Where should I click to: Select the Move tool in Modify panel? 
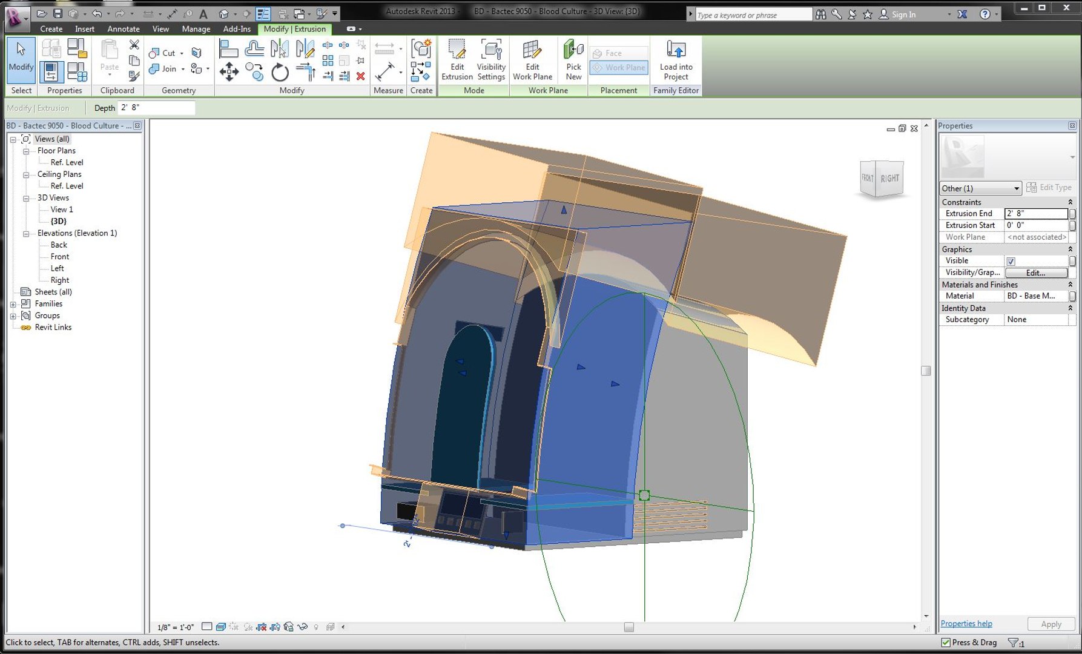pos(229,73)
